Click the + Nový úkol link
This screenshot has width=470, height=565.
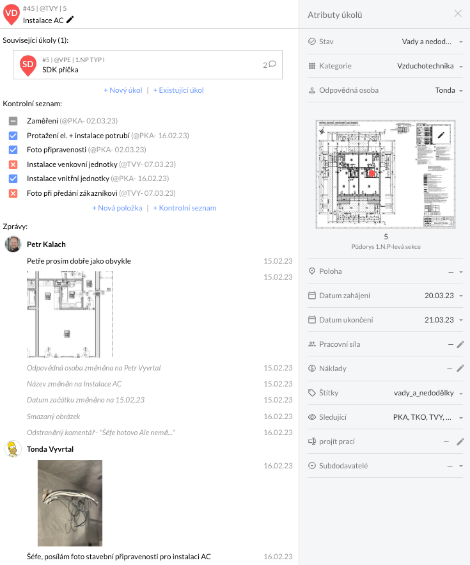tap(123, 90)
